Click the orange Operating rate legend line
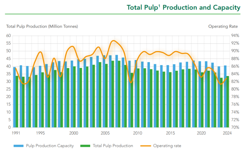 [145, 146]
